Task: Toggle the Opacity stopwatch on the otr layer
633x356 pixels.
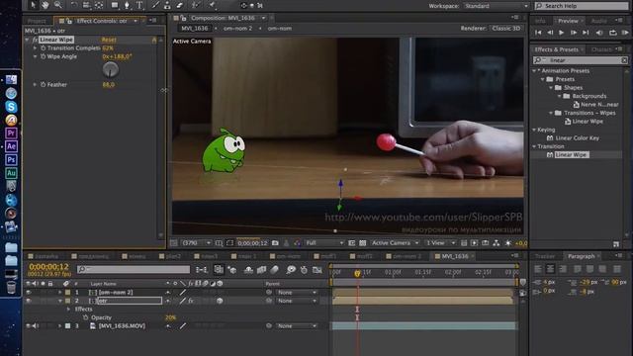Action: tap(86, 317)
